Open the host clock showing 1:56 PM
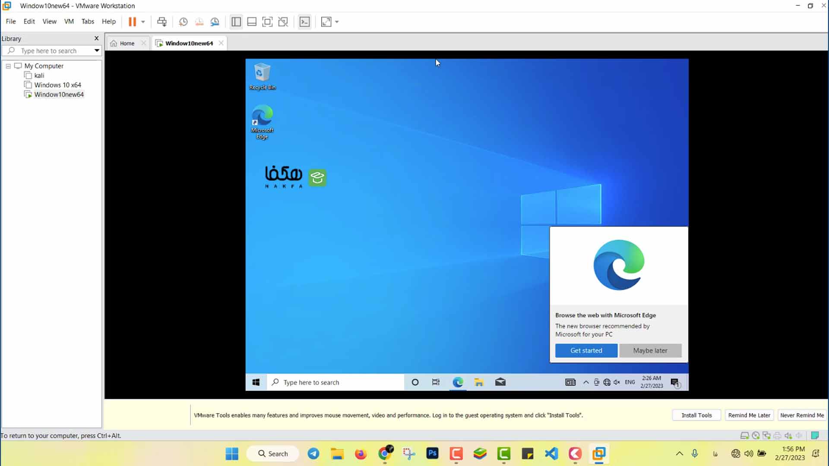 [x=790, y=453]
